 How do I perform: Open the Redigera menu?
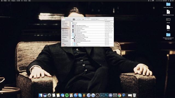point(13,1)
